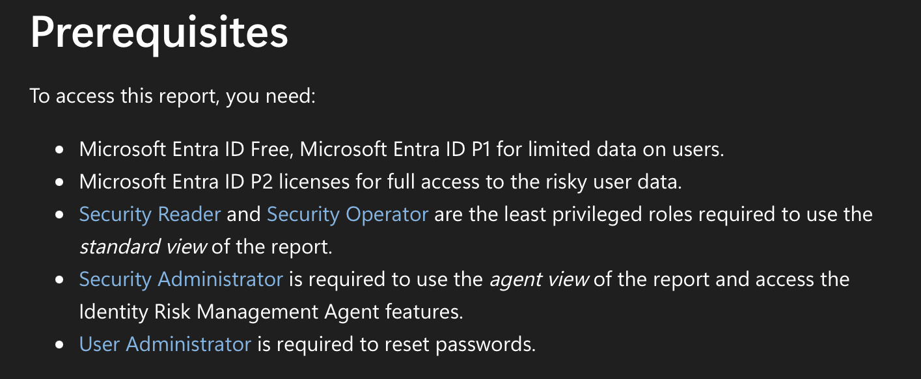
Task: Click the italic 'agent view' text
Action: [540, 279]
